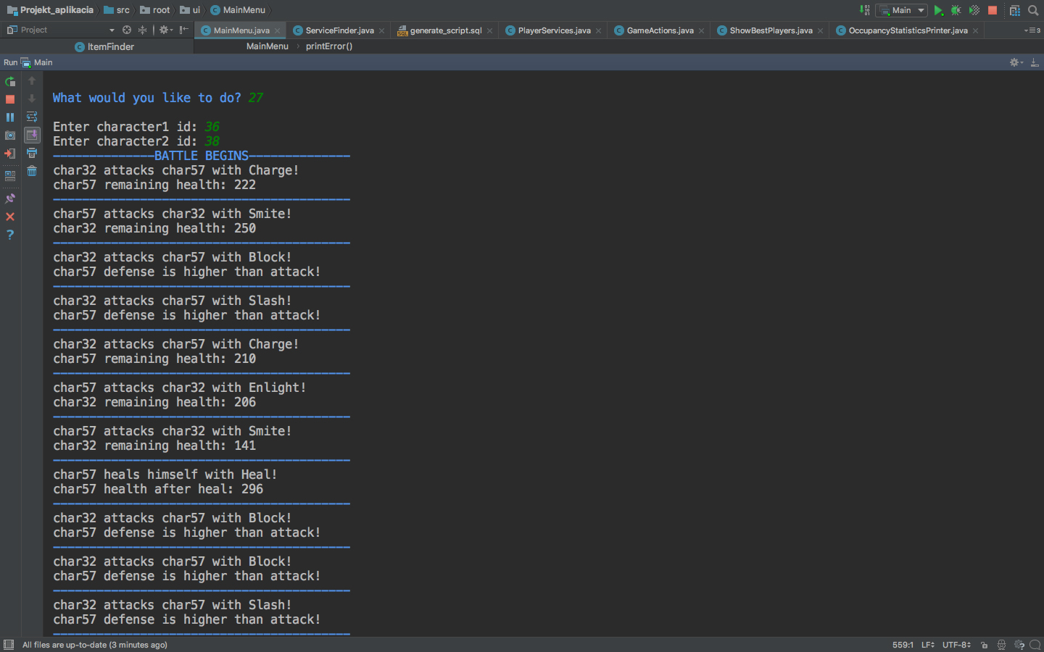
Task: Close the generate_script.sql tab
Action: pyautogui.click(x=490, y=30)
